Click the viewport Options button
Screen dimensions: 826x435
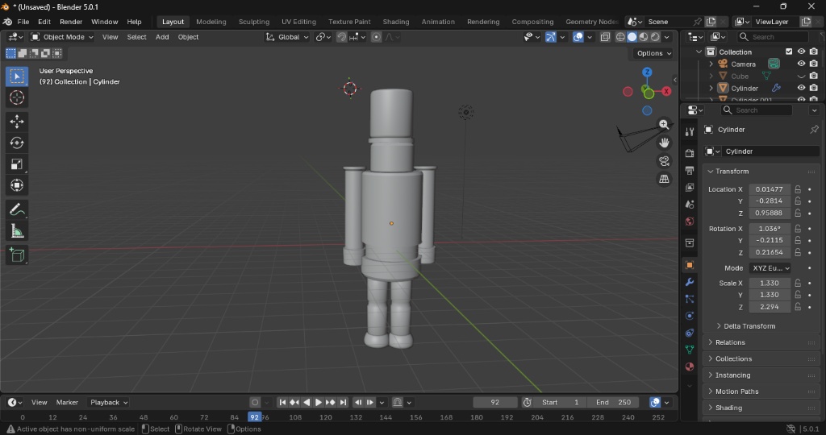(x=653, y=53)
